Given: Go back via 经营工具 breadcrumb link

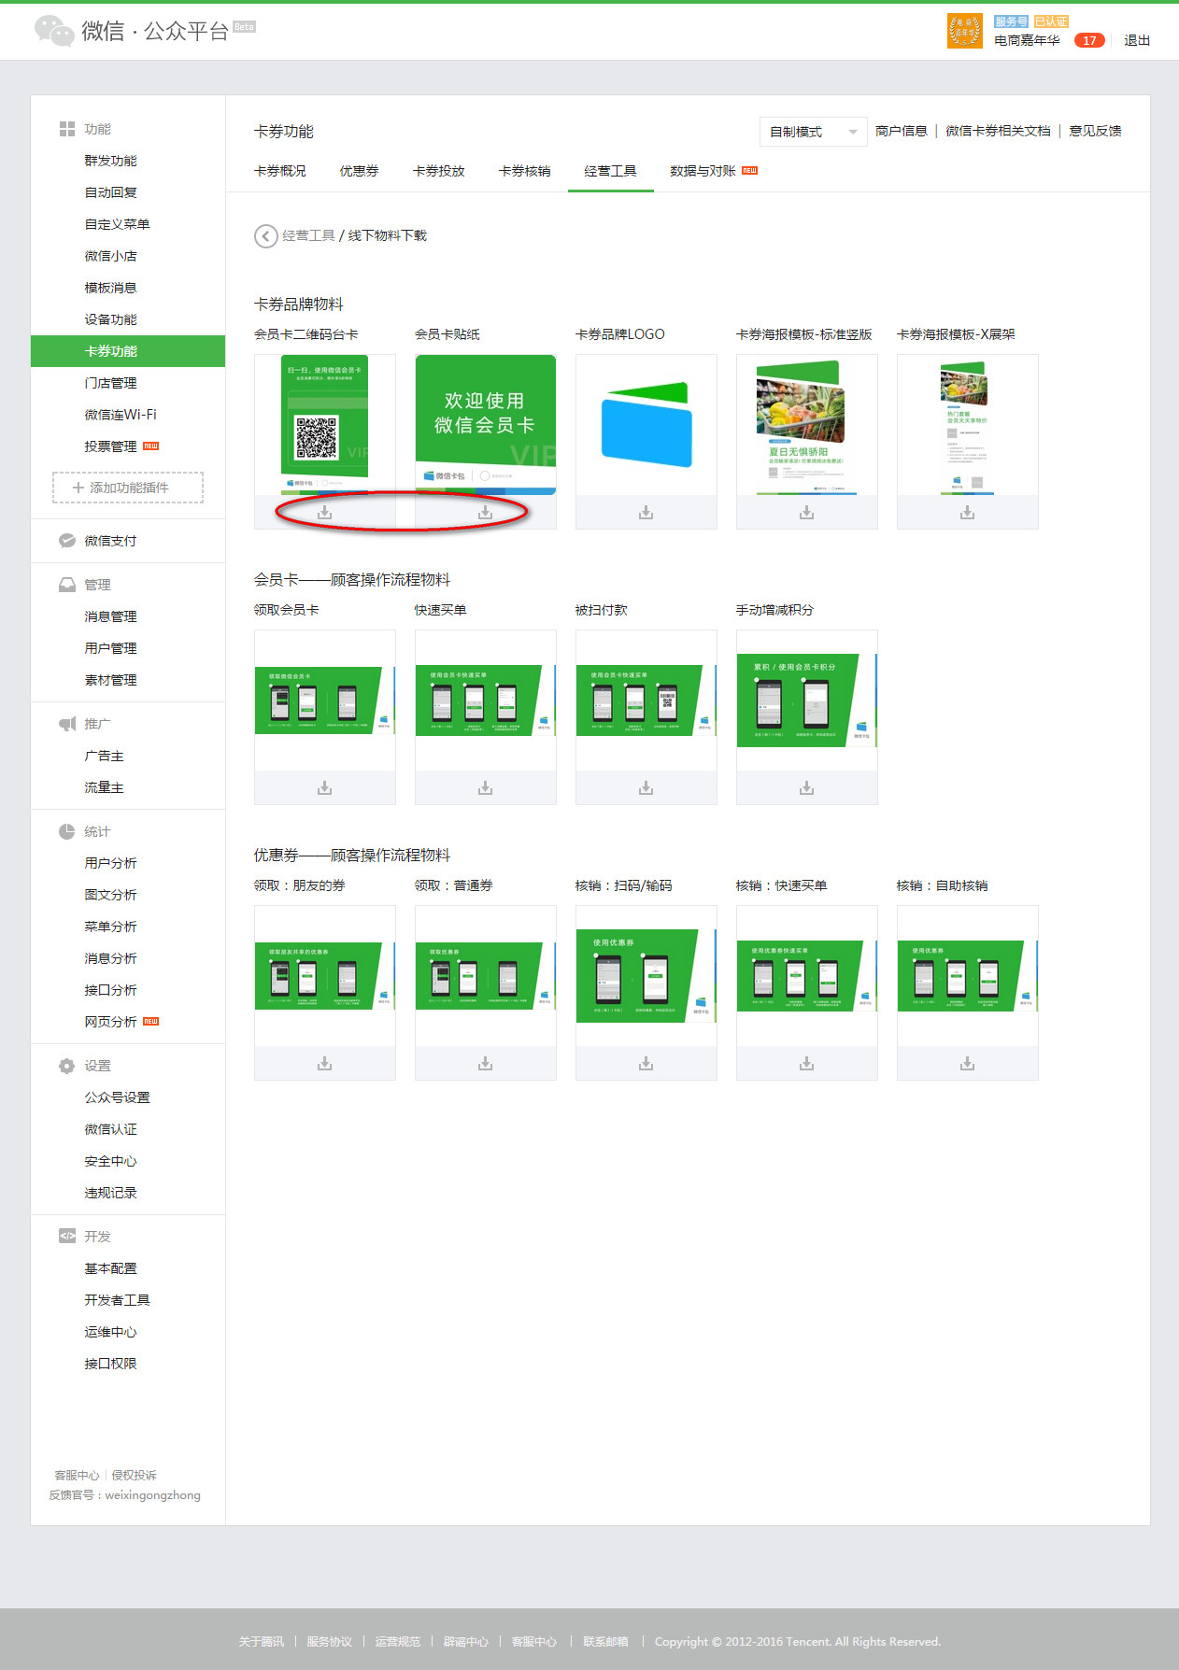Looking at the screenshot, I should point(308,235).
